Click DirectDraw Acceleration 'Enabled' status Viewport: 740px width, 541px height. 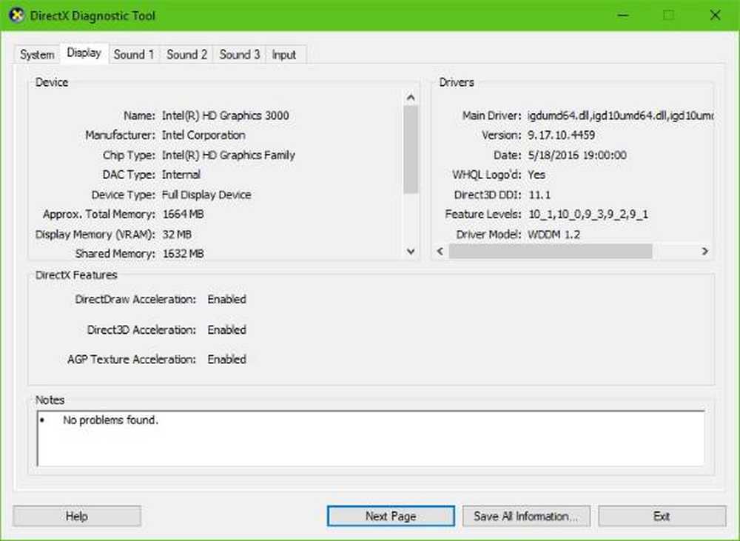tap(227, 299)
